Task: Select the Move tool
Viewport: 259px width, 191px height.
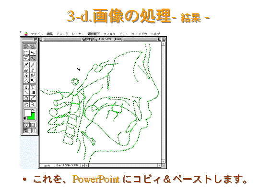Action: click(x=33, y=53)
